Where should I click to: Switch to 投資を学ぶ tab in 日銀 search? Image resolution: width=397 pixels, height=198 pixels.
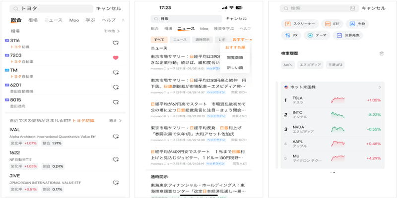coord(224,29)
